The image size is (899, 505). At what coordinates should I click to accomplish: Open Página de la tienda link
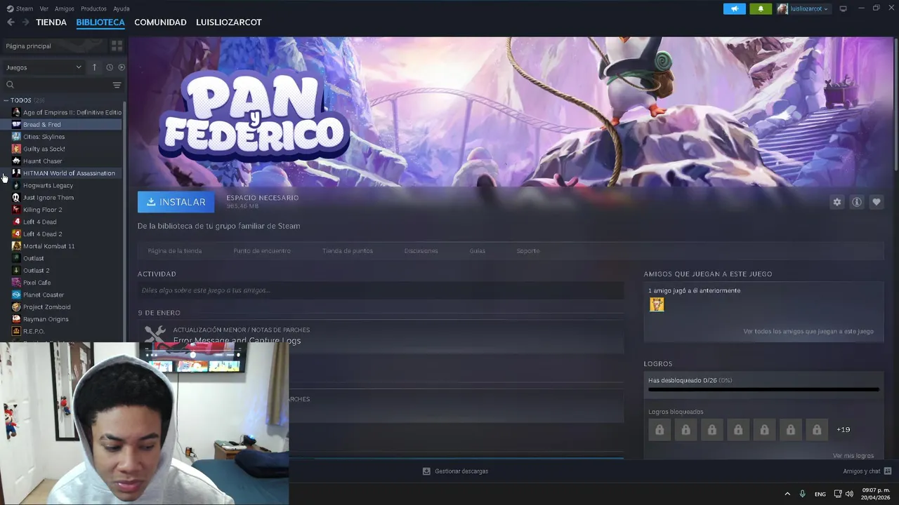(x=175, y=250)
